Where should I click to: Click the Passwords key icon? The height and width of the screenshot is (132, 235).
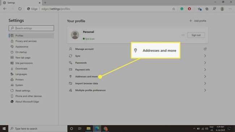tap(70, 63)
